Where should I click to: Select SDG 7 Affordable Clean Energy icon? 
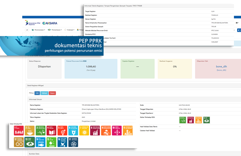click(84, 130)
